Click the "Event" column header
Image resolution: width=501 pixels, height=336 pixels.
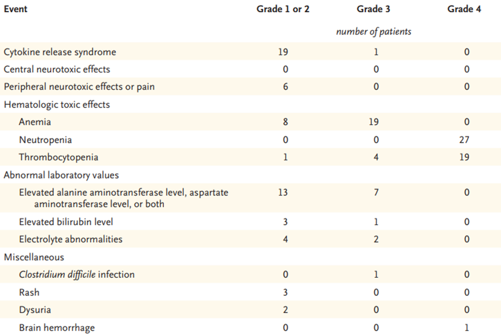coord(15,9)
